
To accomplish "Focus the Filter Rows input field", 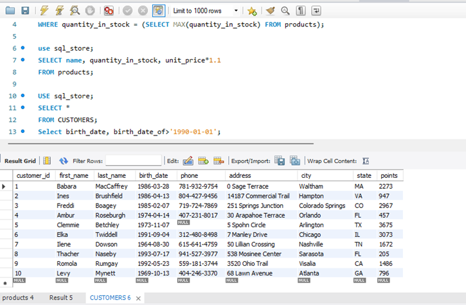I will point(134,161).
